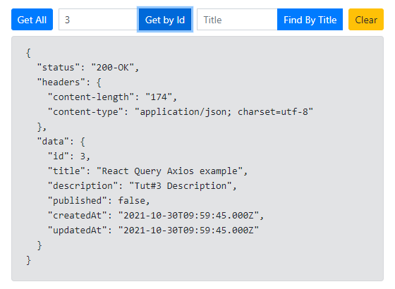395x289 pixels.
Task: Fetch the tutorial with Get by Id
Action: (x=165, y=20)
